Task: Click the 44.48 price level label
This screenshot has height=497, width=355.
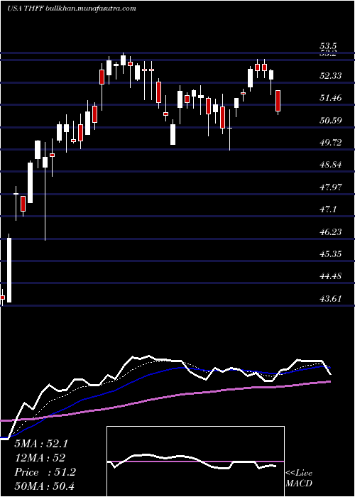Action: point(330,276)
